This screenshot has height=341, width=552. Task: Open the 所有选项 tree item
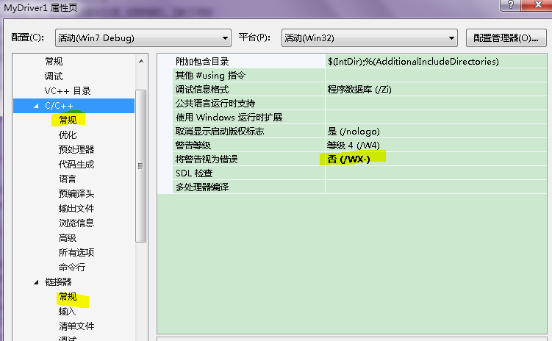click(76, 253)
